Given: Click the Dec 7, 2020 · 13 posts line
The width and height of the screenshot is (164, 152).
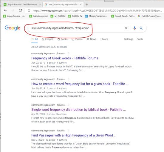Looking at the screenshot, I should (x=49, y=140).
